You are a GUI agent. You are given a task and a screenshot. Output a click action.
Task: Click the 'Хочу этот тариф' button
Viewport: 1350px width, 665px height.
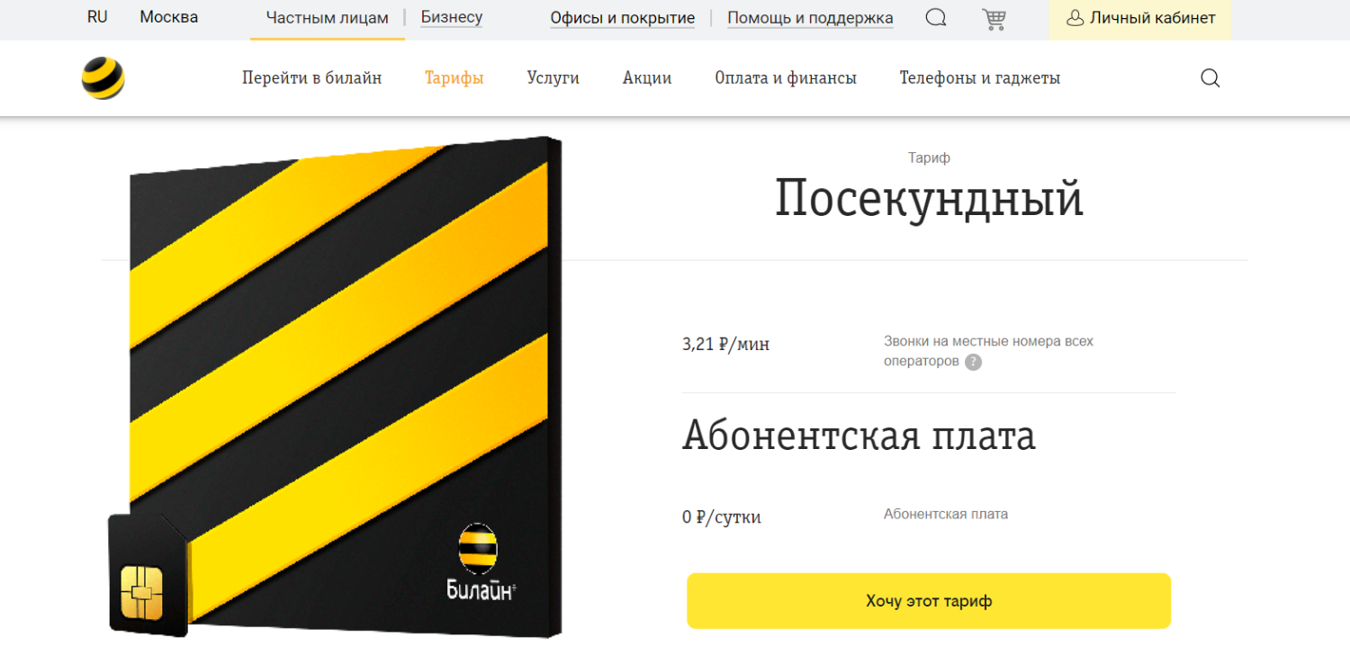point(929,600)
